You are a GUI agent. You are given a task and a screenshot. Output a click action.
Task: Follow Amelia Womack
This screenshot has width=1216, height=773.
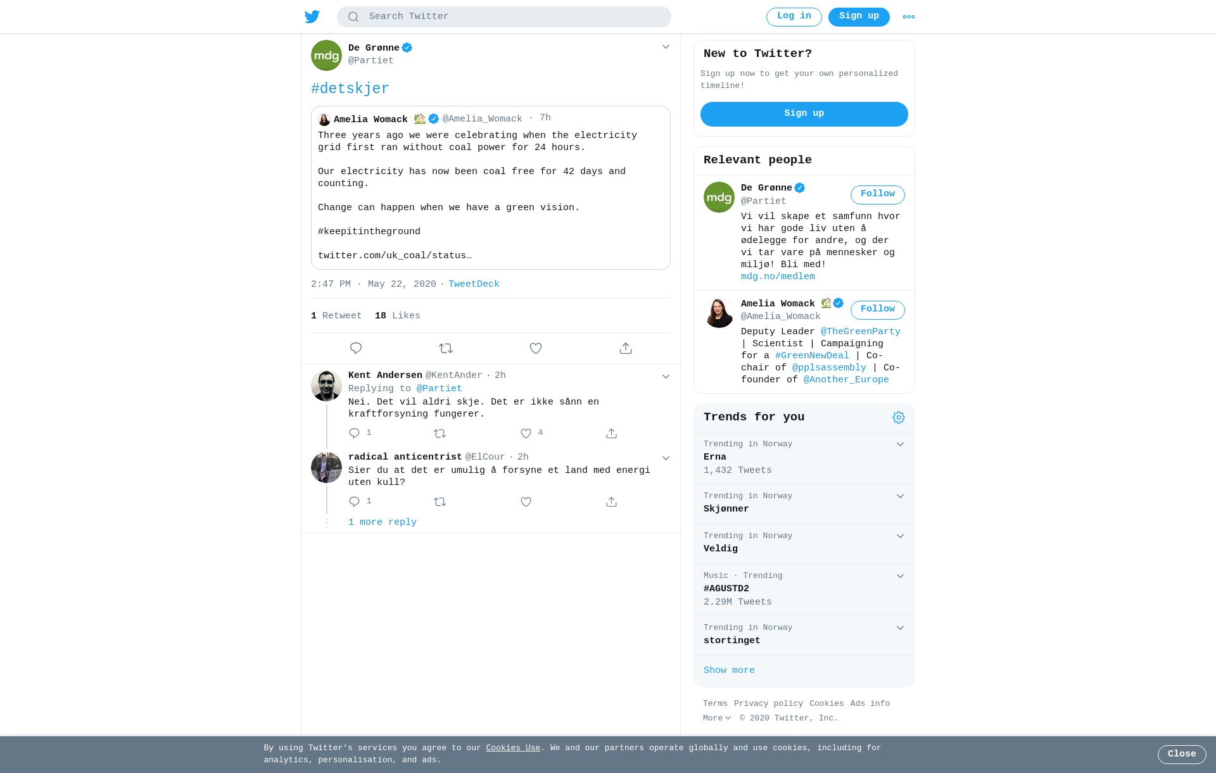click(878, 310)
